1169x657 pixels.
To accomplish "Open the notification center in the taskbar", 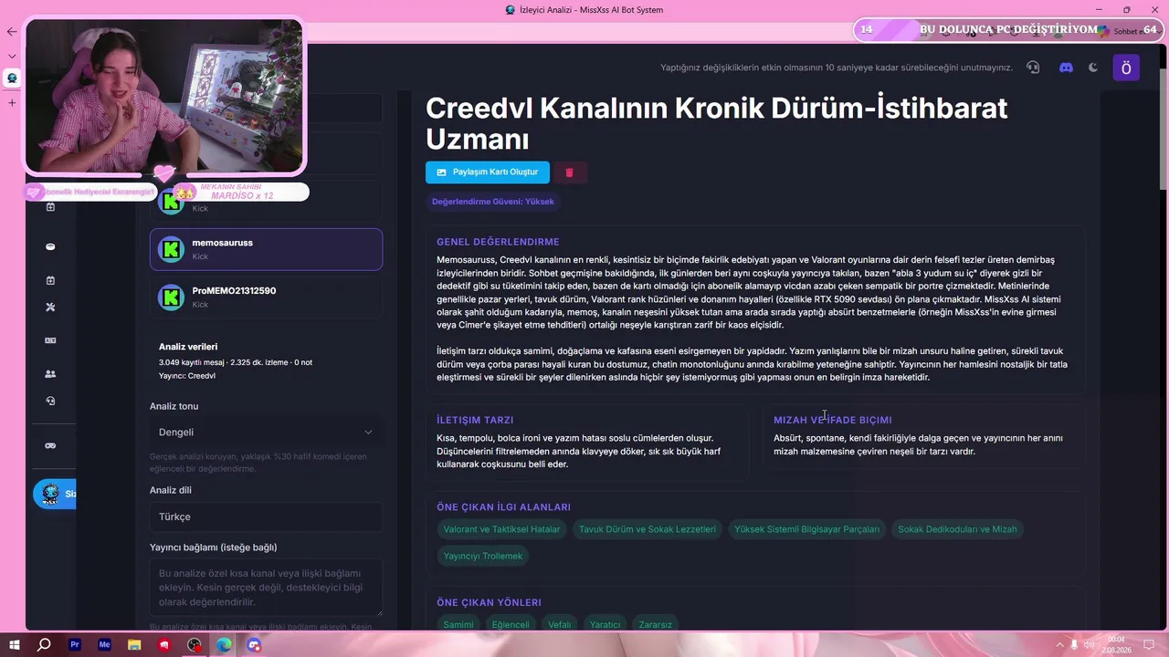I will pos(1150,645).
